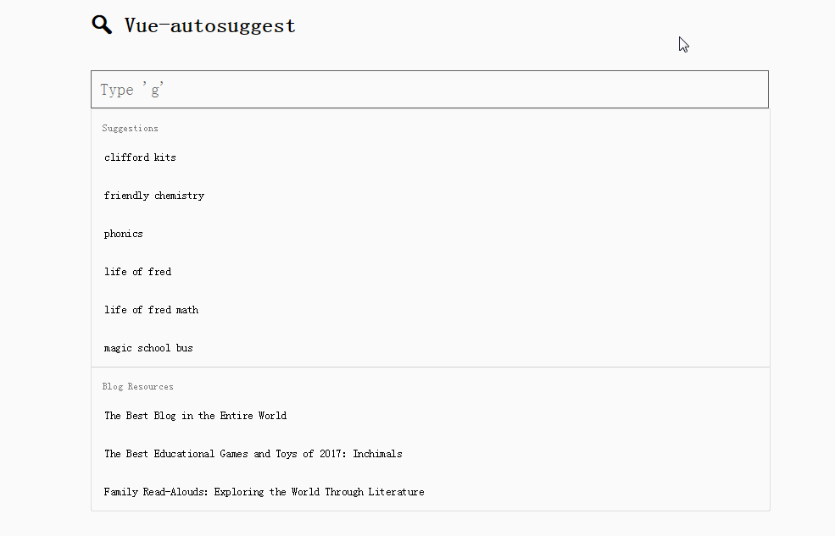Click the "Suggestions" section header
This screenshot has height=536, width=835.
coord(130,129)
